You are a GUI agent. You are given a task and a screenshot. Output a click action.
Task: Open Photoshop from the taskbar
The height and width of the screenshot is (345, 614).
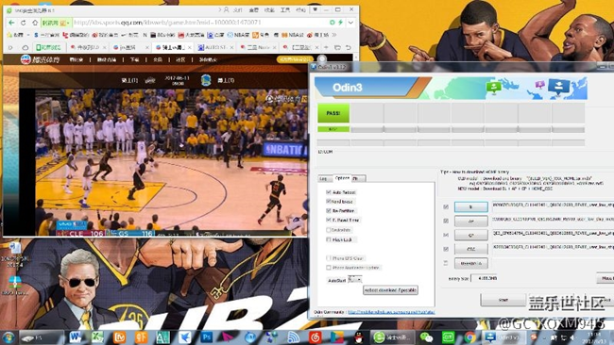(x=206, y=337)
